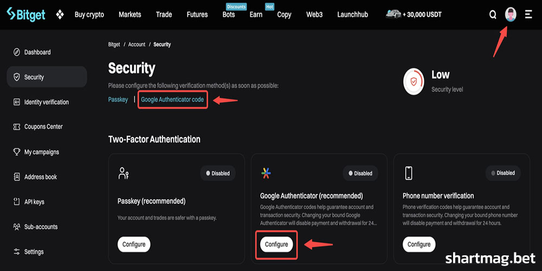
Task: Open the hamburger menu icon
Action: 528,15
